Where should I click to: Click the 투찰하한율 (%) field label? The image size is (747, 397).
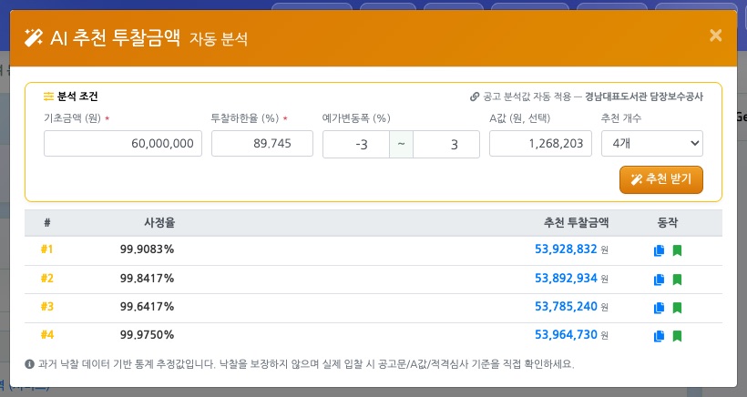tap(245, 118)
